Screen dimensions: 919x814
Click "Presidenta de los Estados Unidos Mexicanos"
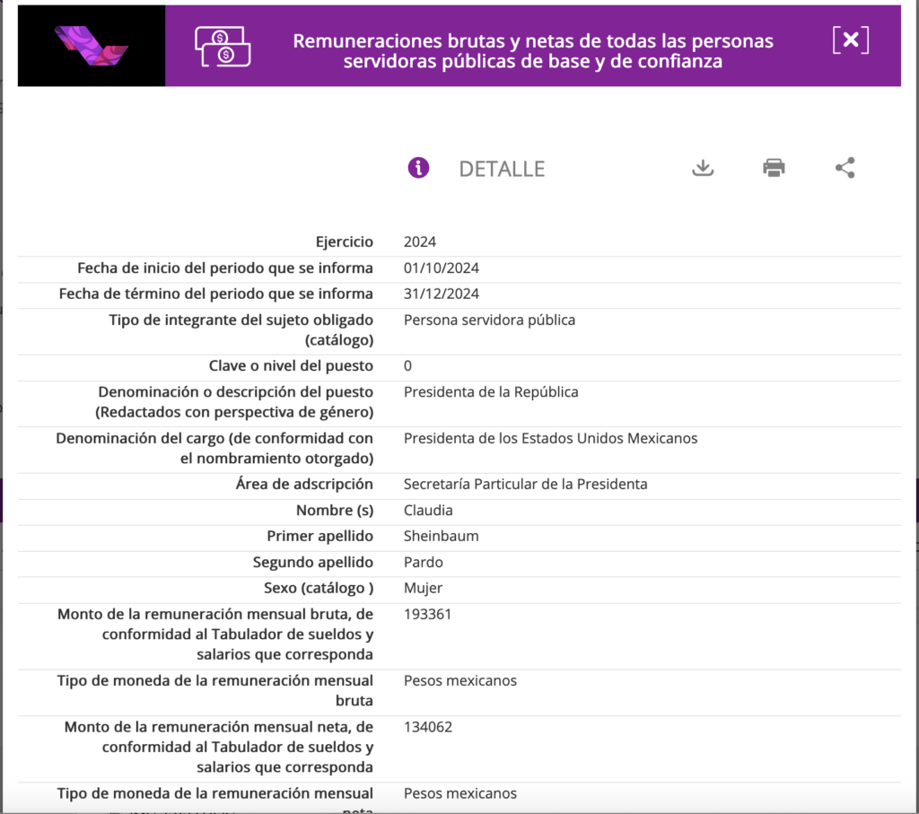pos(550,438)
